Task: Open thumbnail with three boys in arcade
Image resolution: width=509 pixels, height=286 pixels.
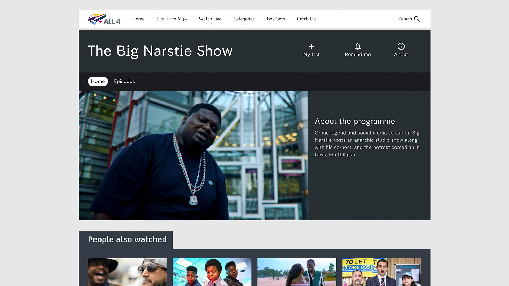Action: click(x=212, y=272)
